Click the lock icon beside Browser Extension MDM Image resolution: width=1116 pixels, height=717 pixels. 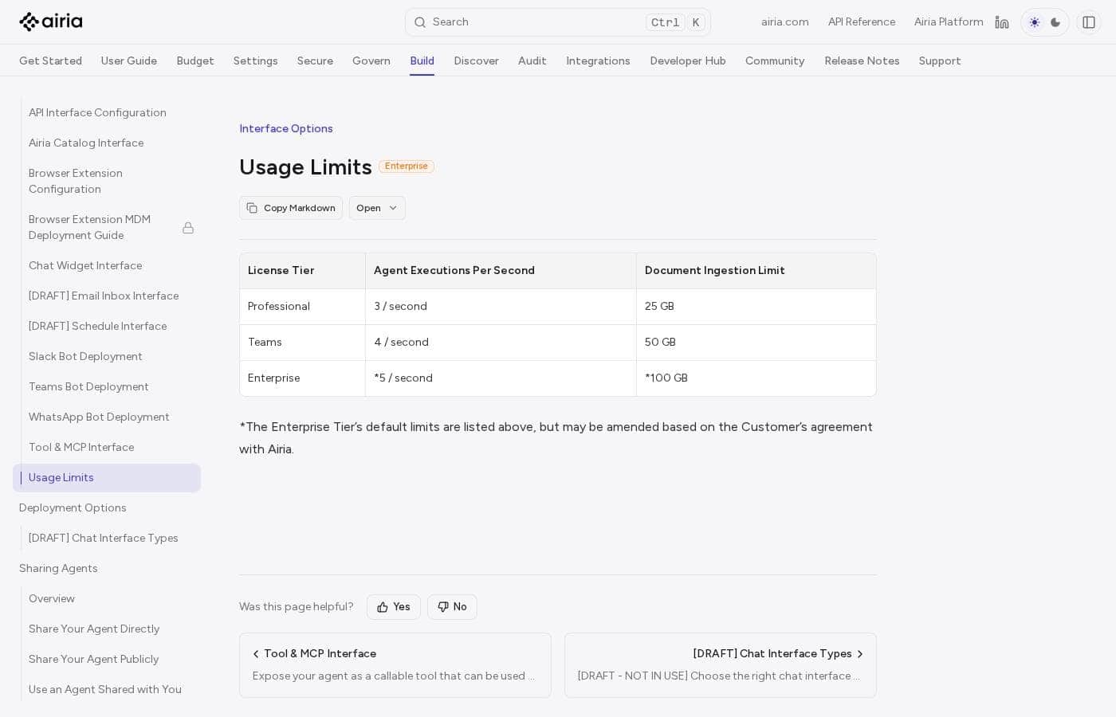click(188, 228)
